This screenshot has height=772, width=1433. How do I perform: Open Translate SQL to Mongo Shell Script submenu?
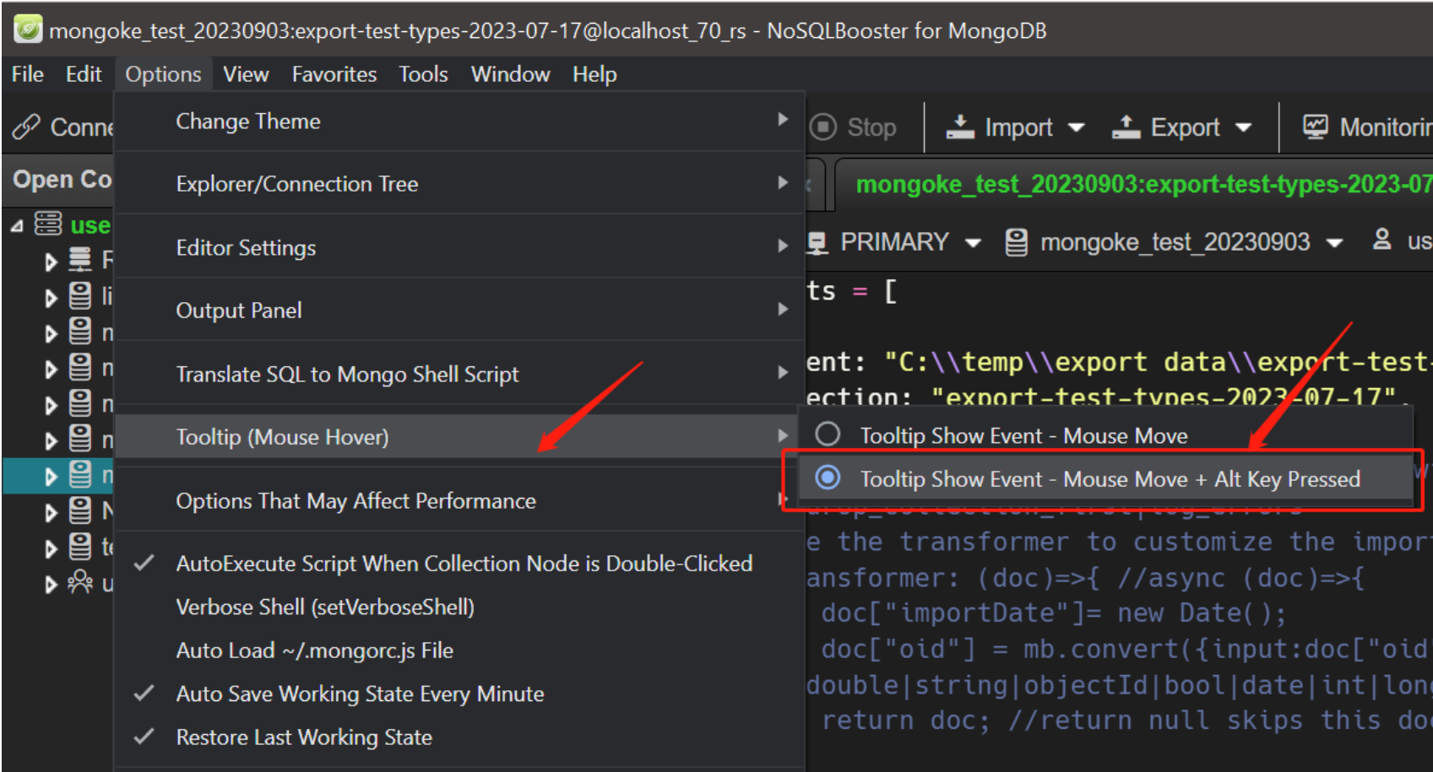(x=459, y=374)
